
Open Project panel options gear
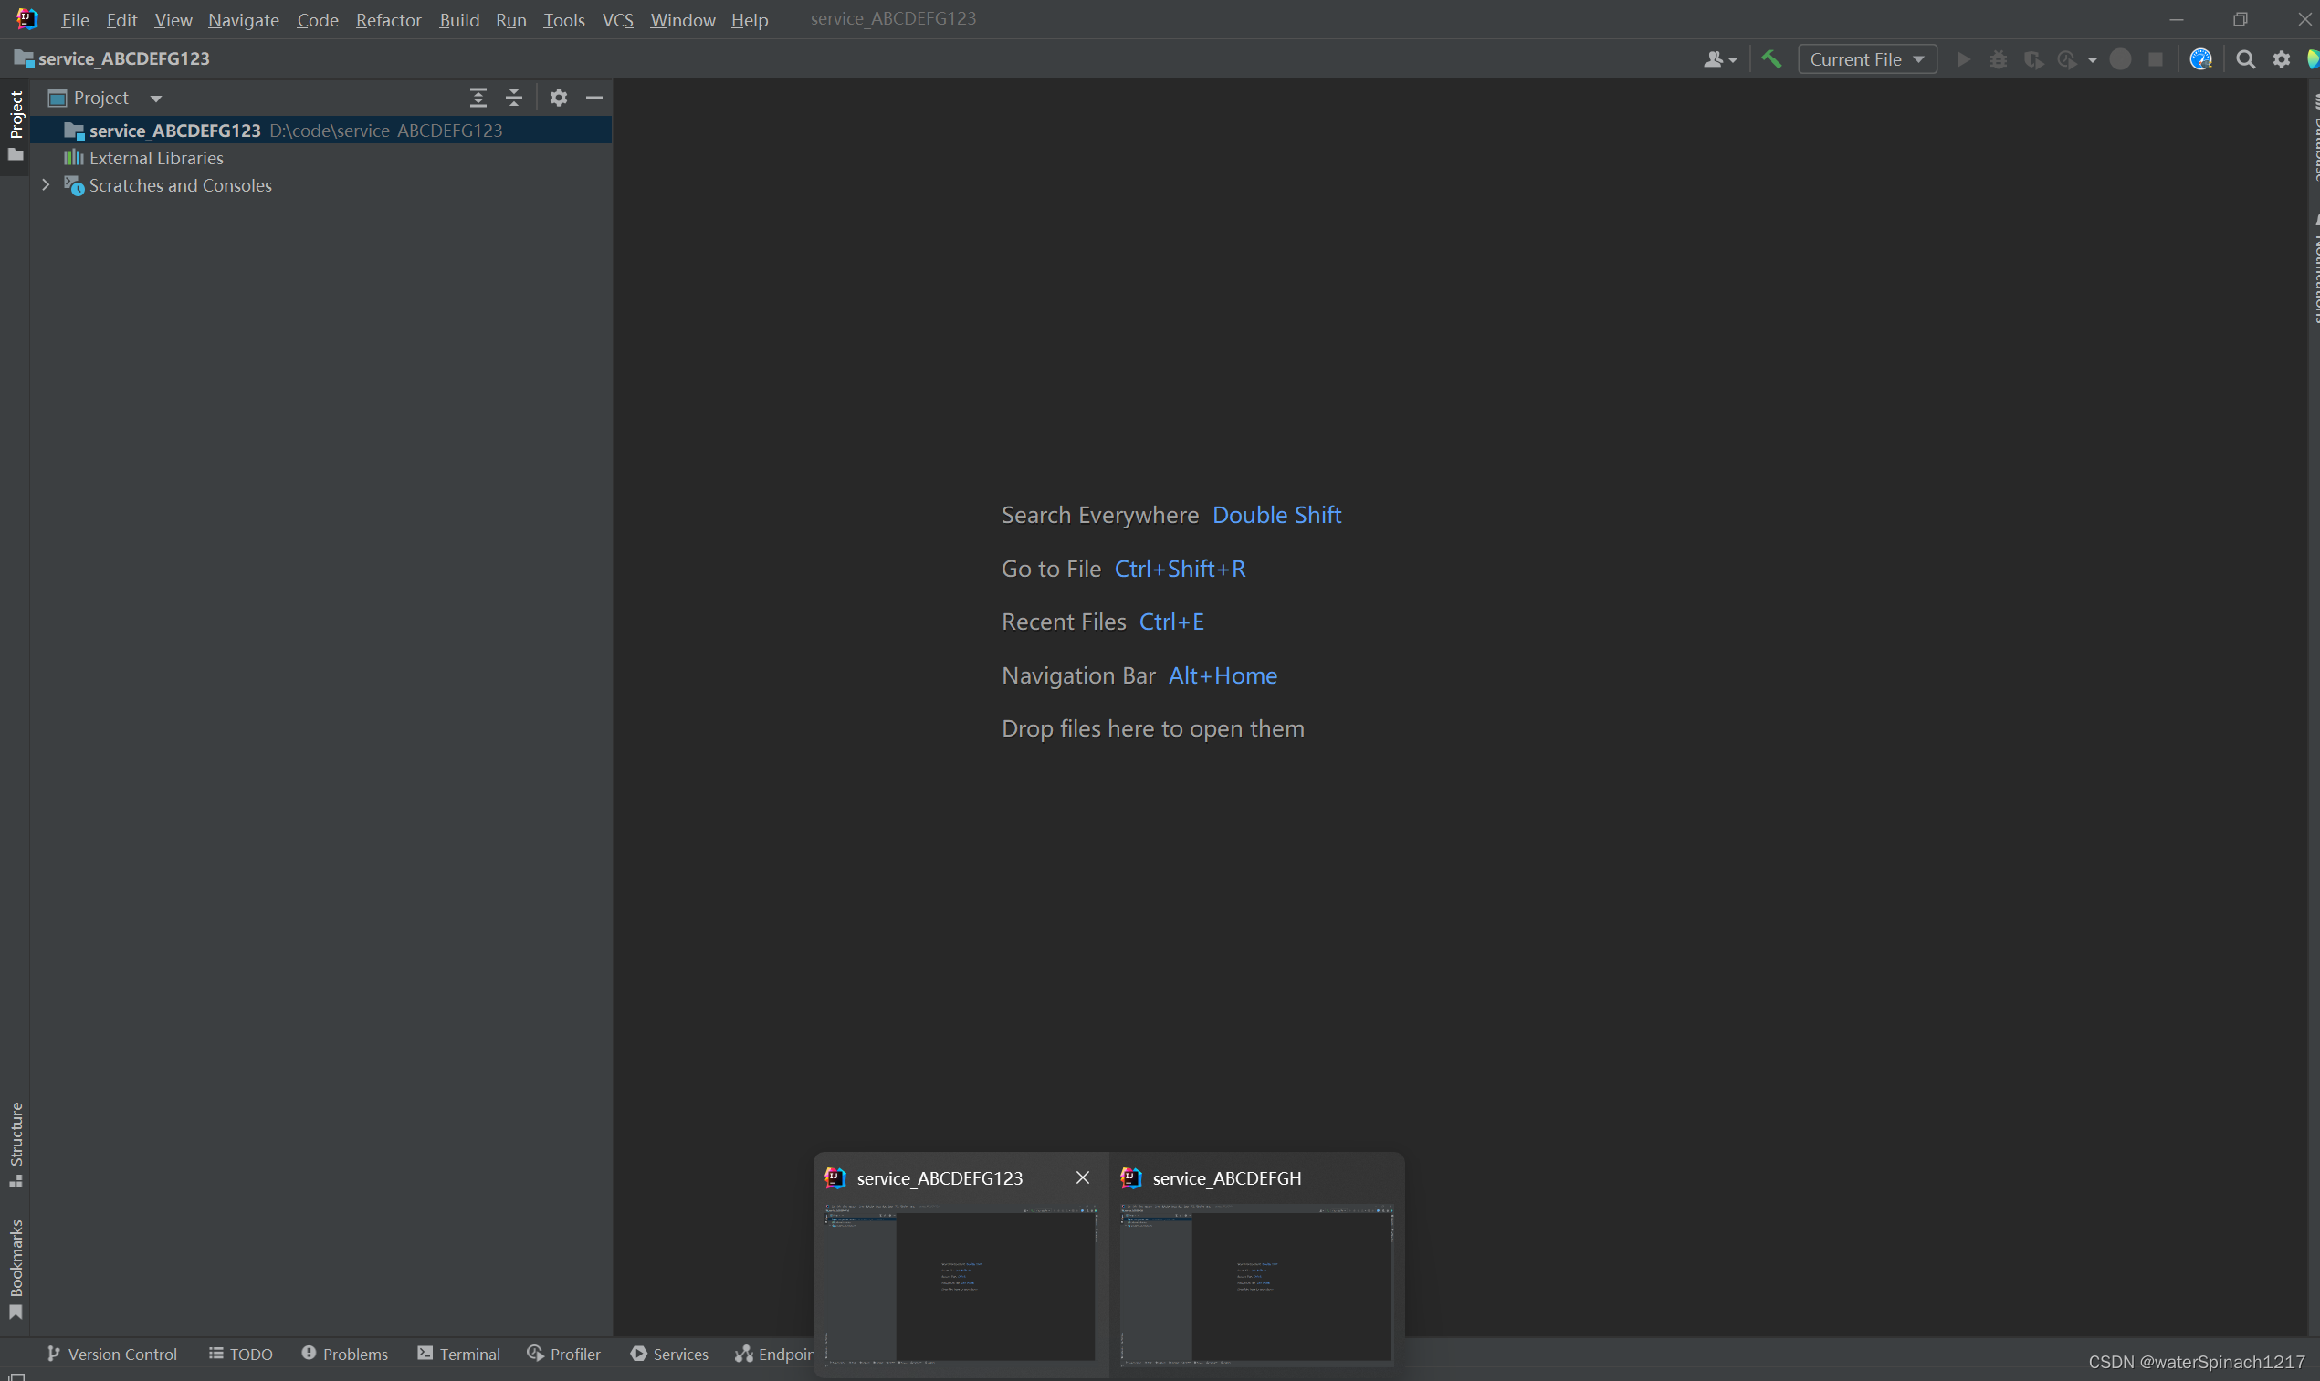tap(559, 98)
